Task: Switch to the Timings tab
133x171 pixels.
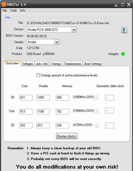Action: (56, 64)
